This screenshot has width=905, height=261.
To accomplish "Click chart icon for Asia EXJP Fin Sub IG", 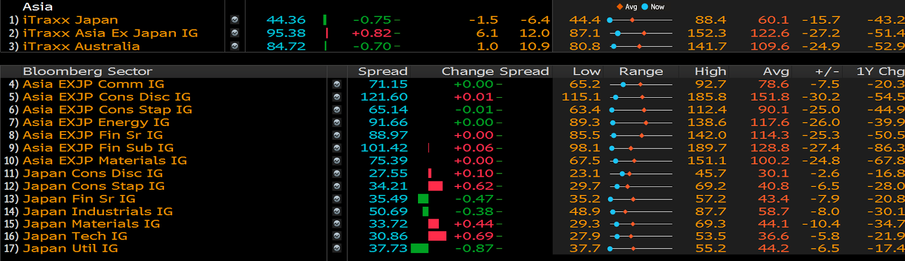I will point(337,148).
